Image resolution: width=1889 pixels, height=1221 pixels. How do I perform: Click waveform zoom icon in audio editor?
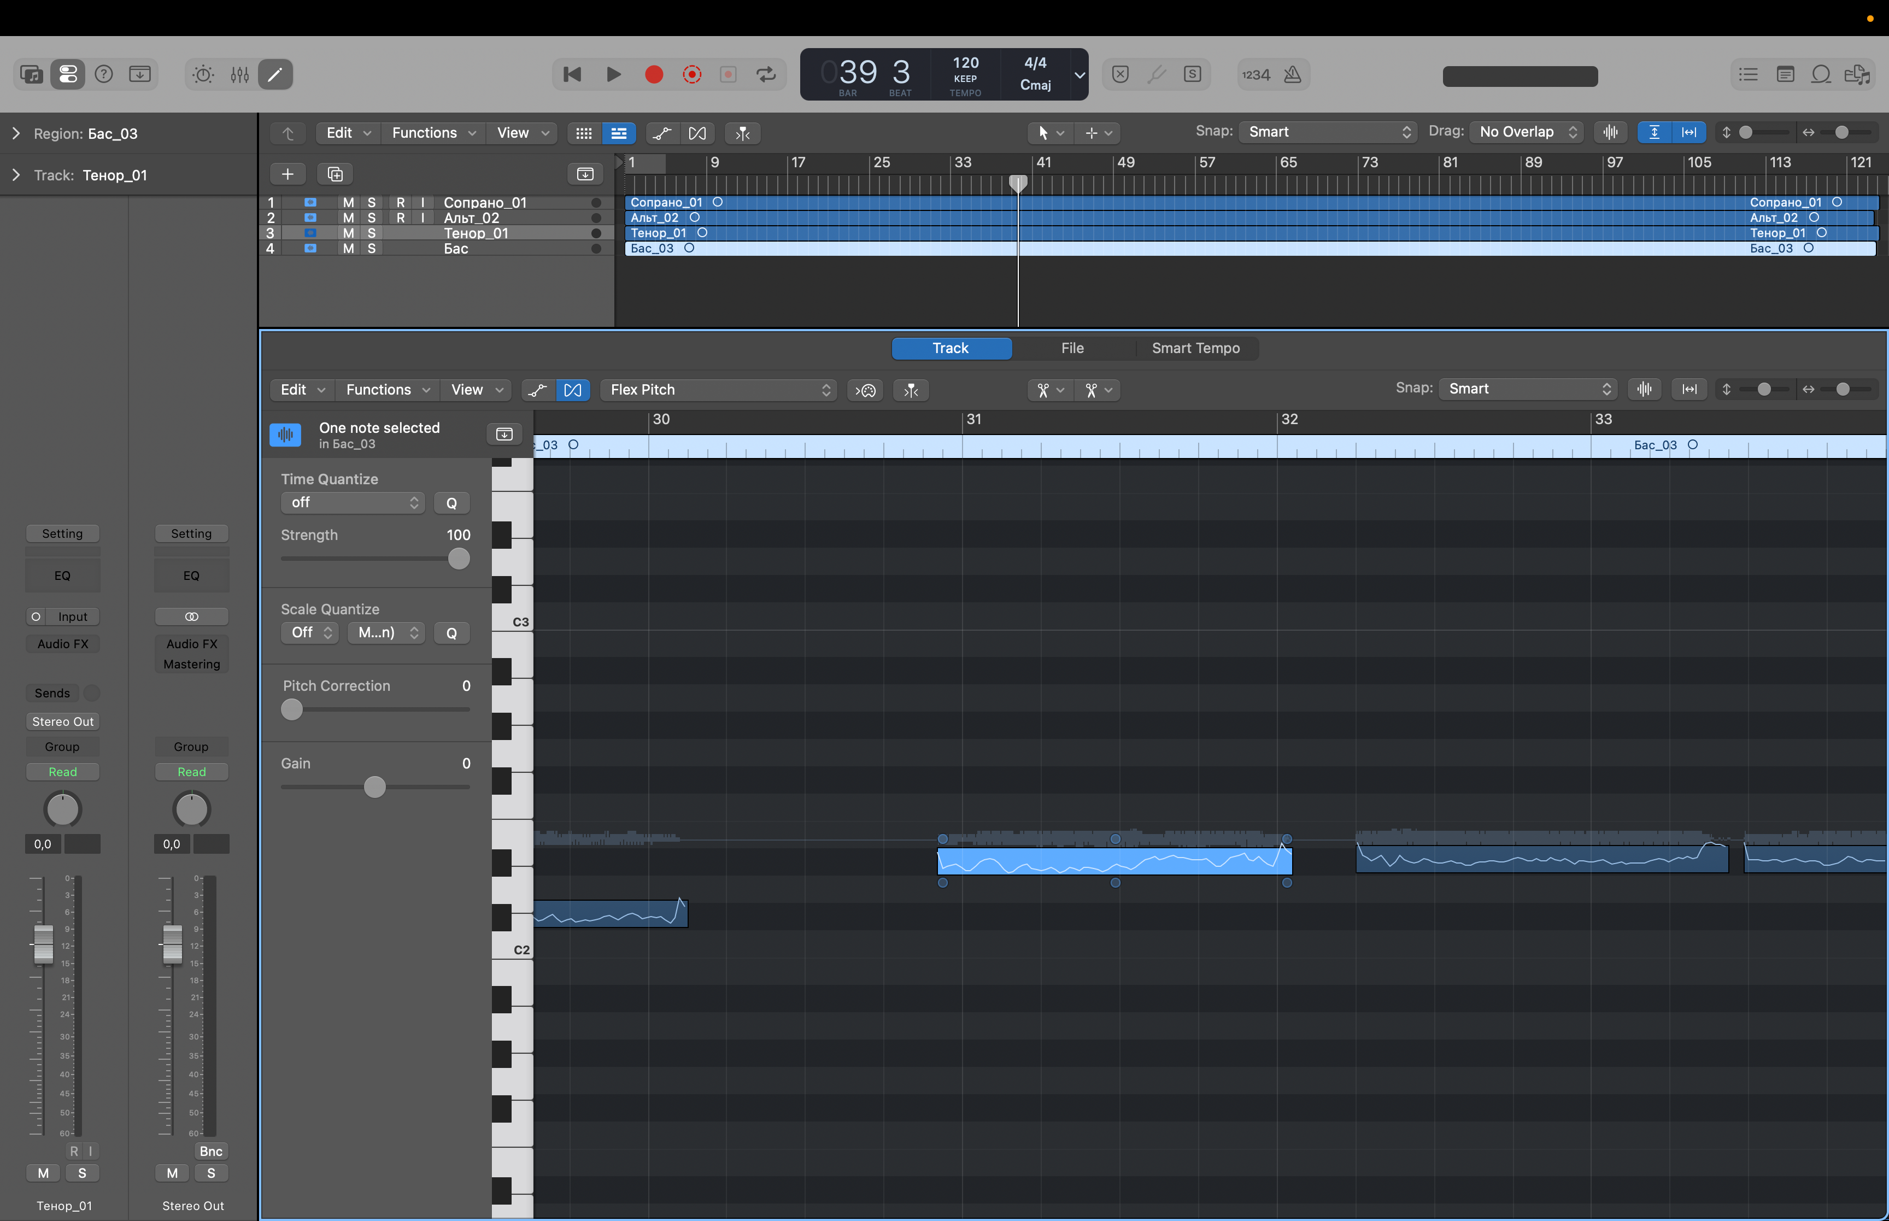point(1645,389)
